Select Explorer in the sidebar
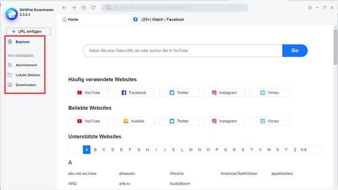Viewport: 338px width, 190px height. tap(23, 42)
